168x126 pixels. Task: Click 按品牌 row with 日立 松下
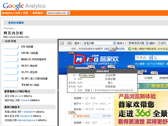coord(92,123)
